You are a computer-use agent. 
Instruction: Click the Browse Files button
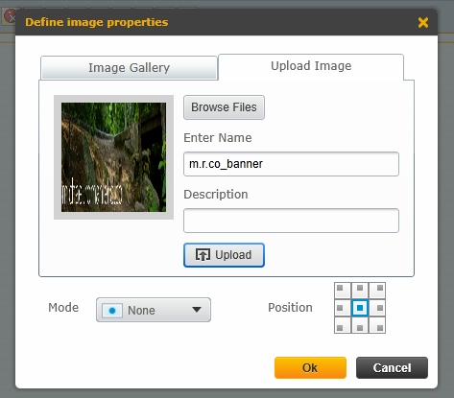tap(224, 107)
